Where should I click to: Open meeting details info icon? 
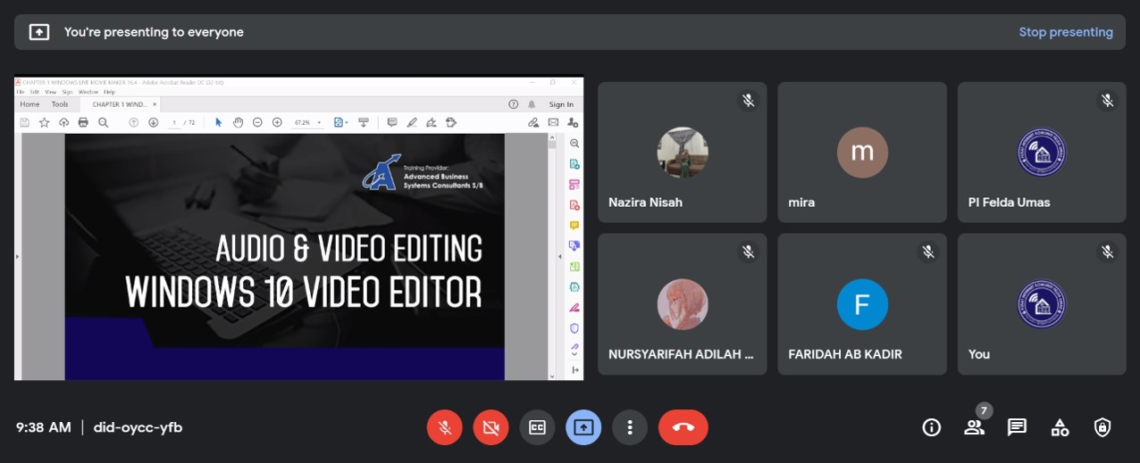tap(931, 427)
